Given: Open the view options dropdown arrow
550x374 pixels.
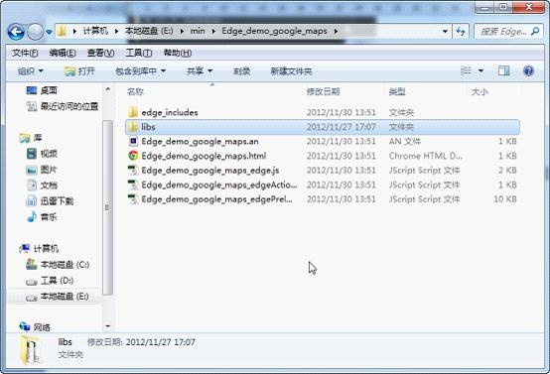Looking at the screenshot, I should (481, 70).
